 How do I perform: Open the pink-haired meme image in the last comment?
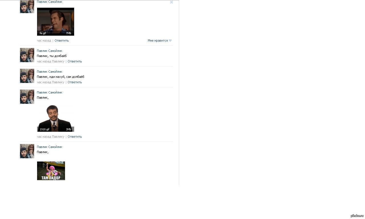(51, 171)
